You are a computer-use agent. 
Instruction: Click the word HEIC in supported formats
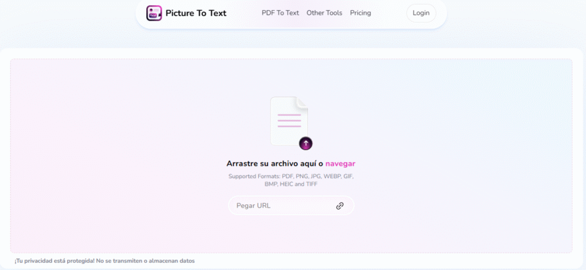click(287, 184)
